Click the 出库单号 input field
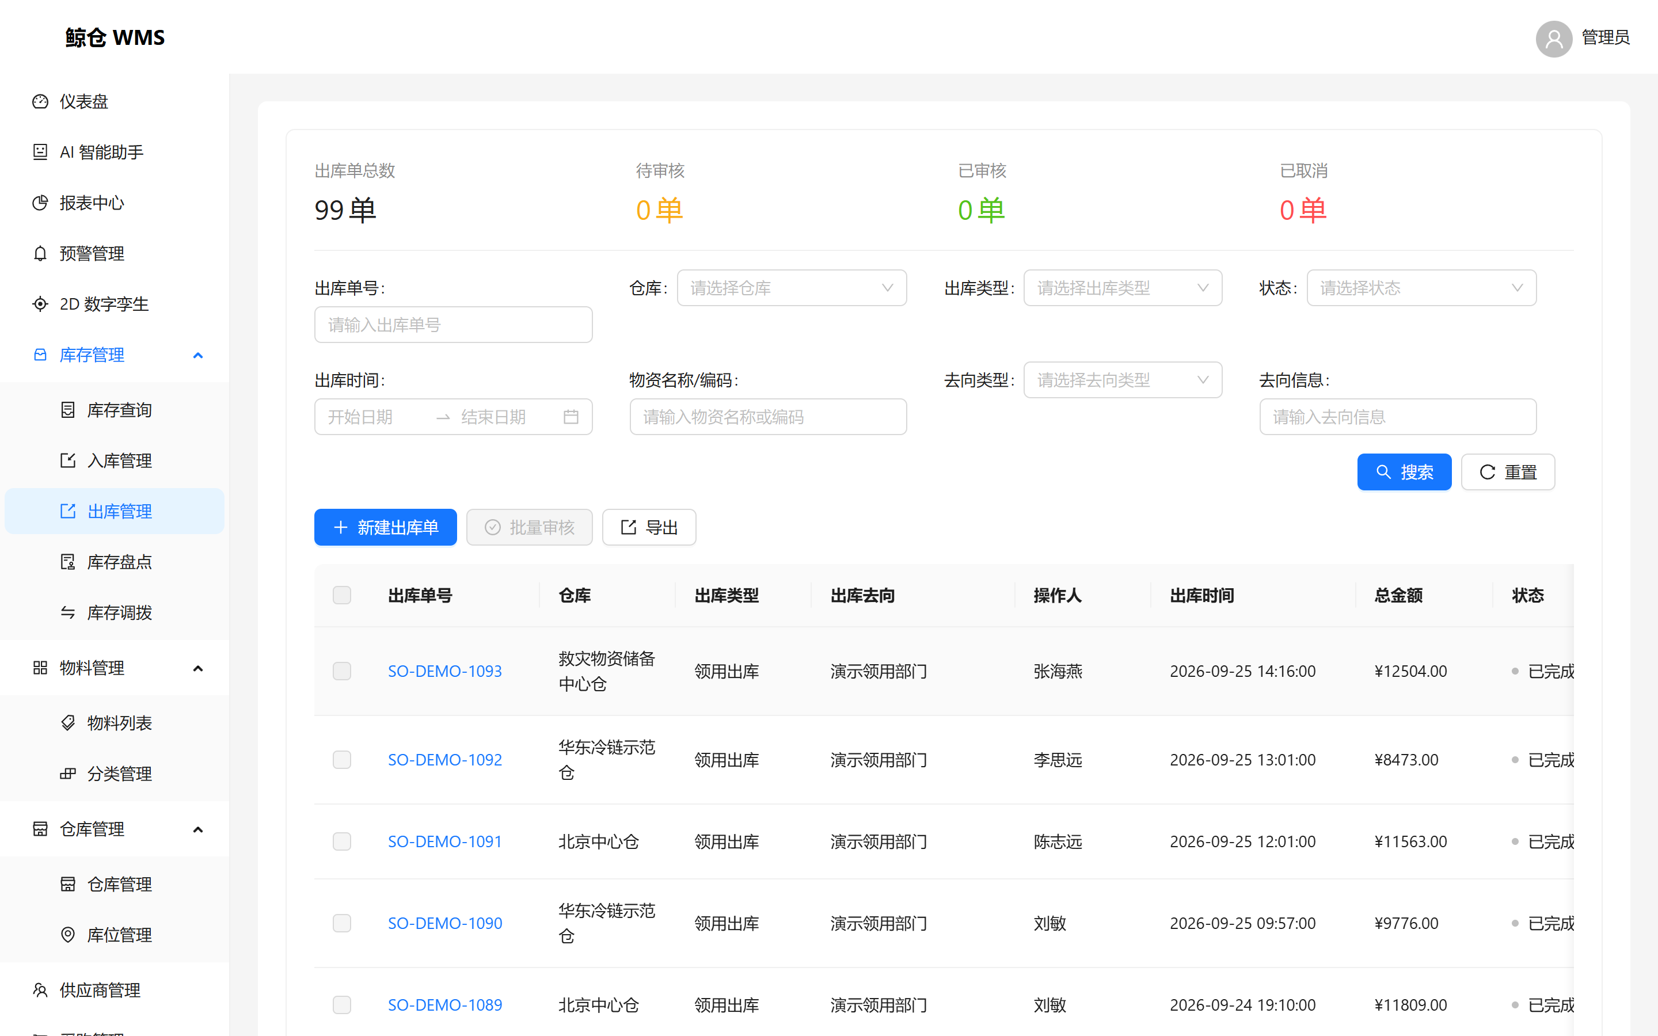Viewport: 1658px width, 1036px height. (453, 325)
